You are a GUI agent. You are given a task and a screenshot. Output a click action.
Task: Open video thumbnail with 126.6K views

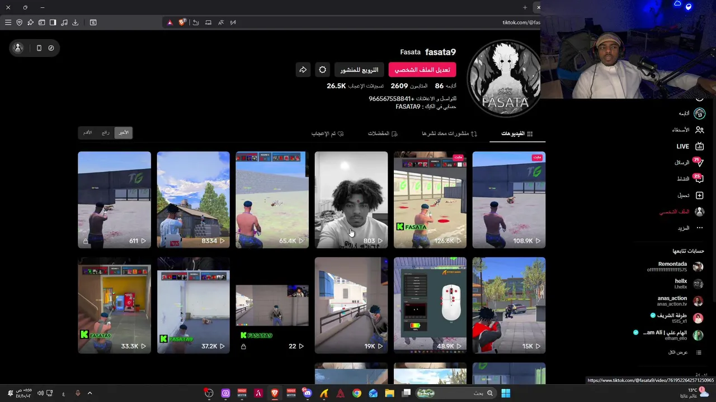[430, 200]
